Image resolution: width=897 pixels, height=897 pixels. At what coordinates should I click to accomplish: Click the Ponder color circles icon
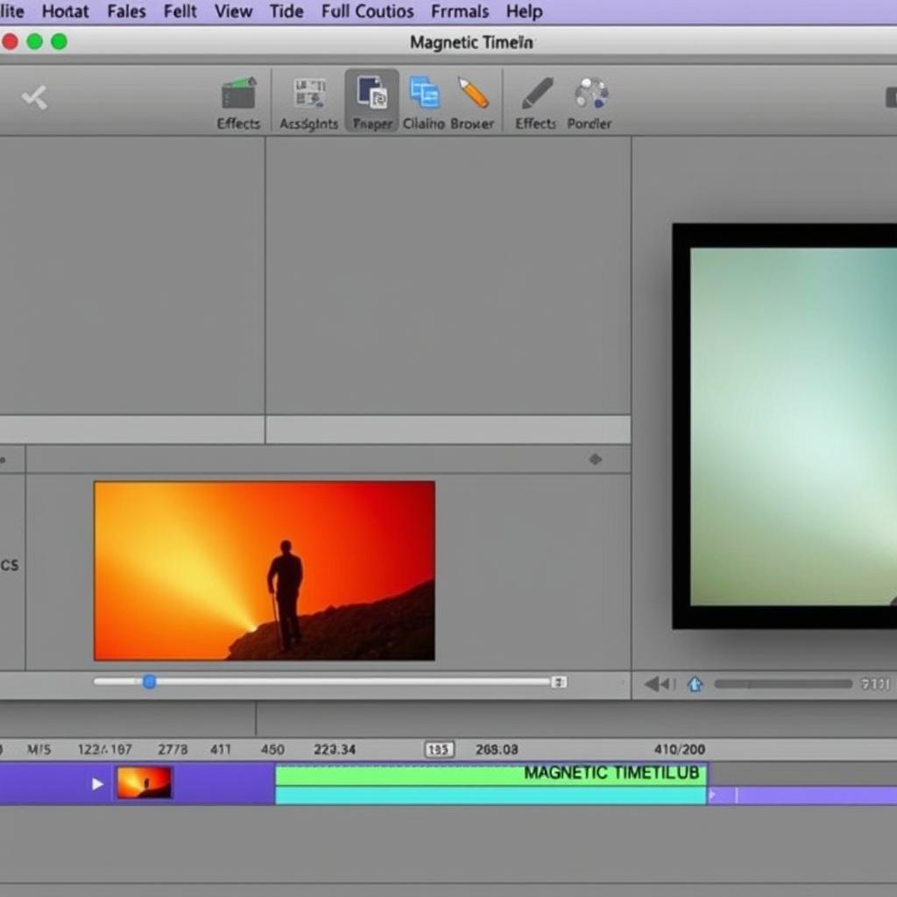(590, 94)
